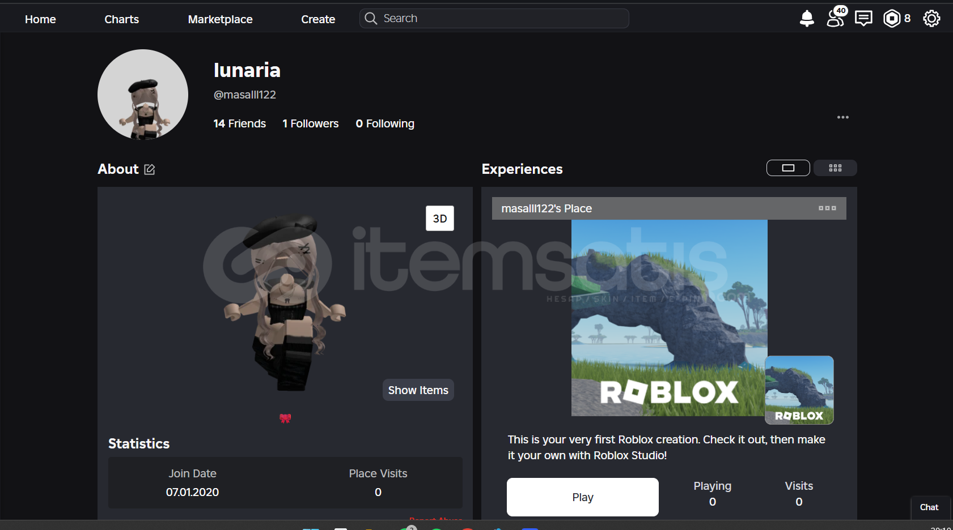Open the masalll122's Place title link
Image resolution: width=953 pixels, height=530 pixels.
click(x=547, y=208)
